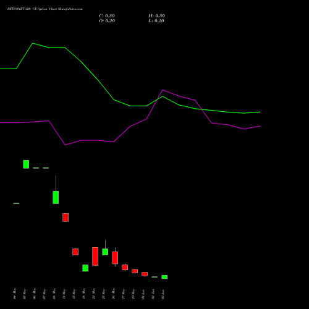Select the 29 May date label

133,294
